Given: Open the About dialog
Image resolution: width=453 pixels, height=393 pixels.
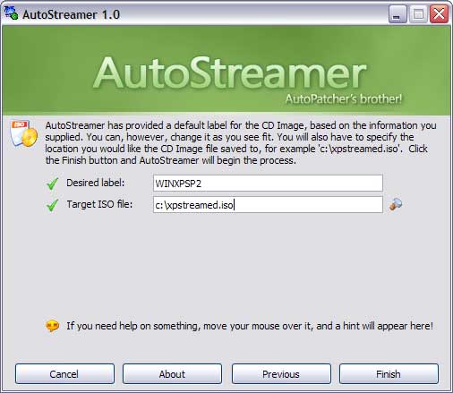Looking at the screenshot, I should [x=172, y=374].
